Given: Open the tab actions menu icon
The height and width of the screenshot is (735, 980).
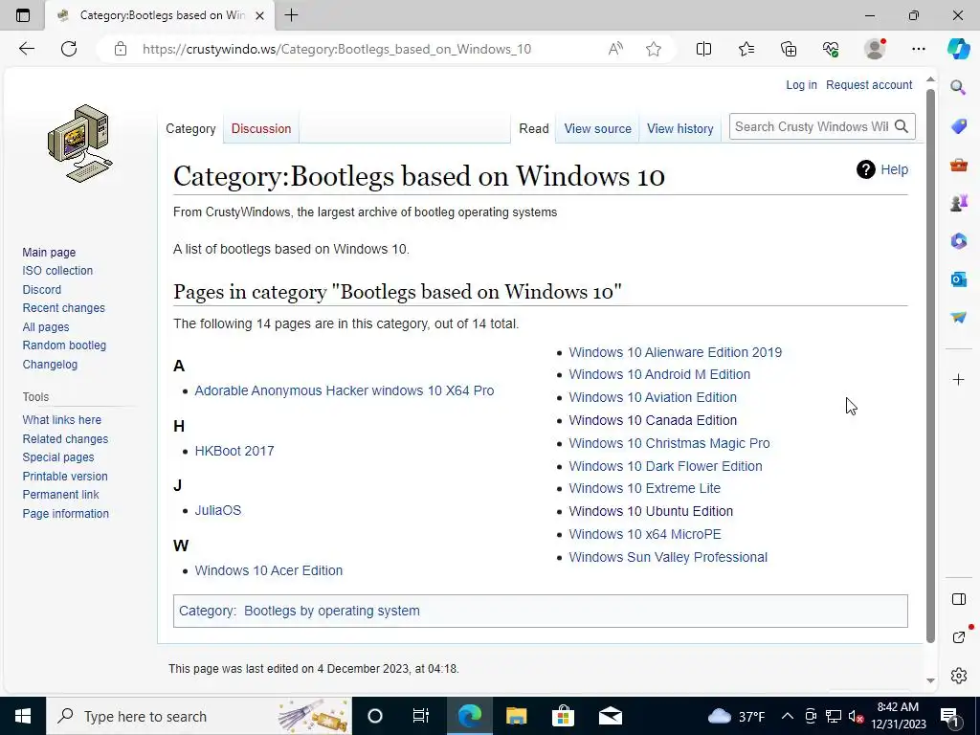Looking at the screenshot, I should 23,15.
